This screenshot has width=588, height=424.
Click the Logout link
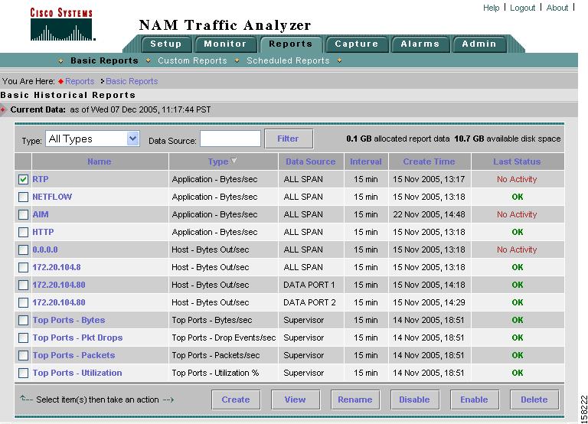522,8
